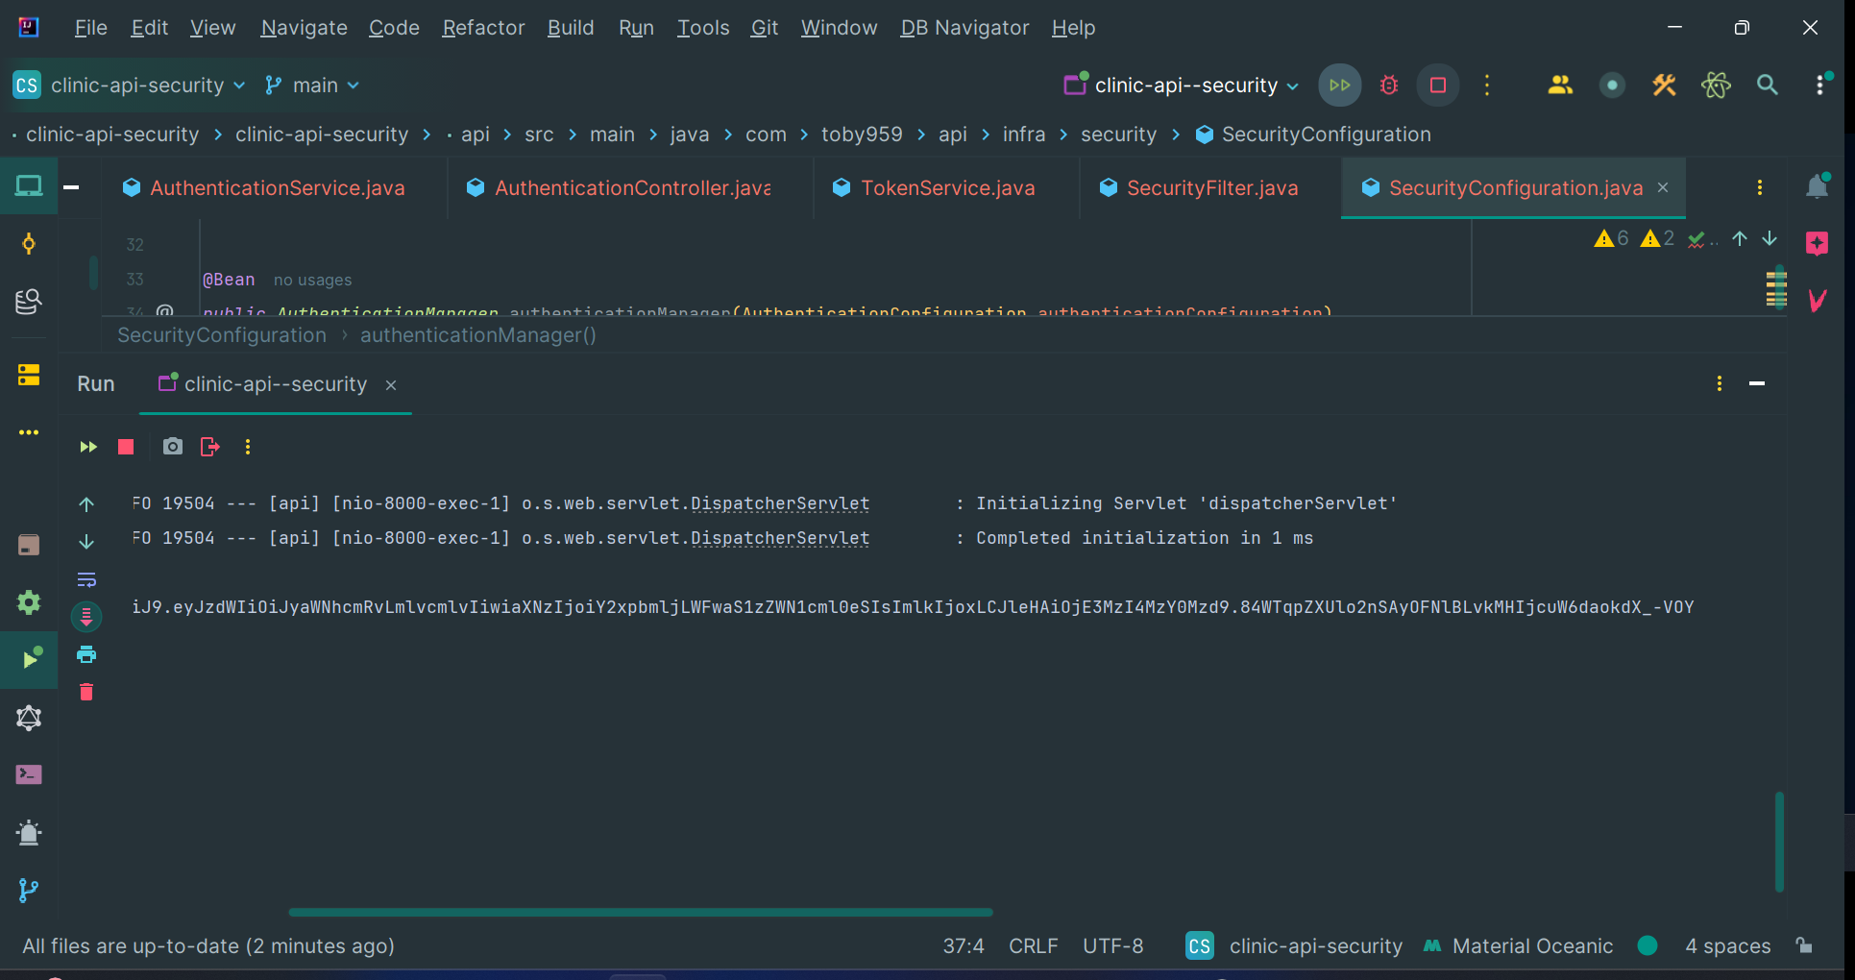Click console vertical scrollbar thumb

pyautogui.click(x=1779, y=842)
